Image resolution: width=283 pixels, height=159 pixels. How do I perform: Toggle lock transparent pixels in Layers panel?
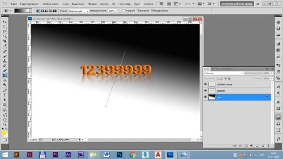pyautogui.click(x=218, y=79)
